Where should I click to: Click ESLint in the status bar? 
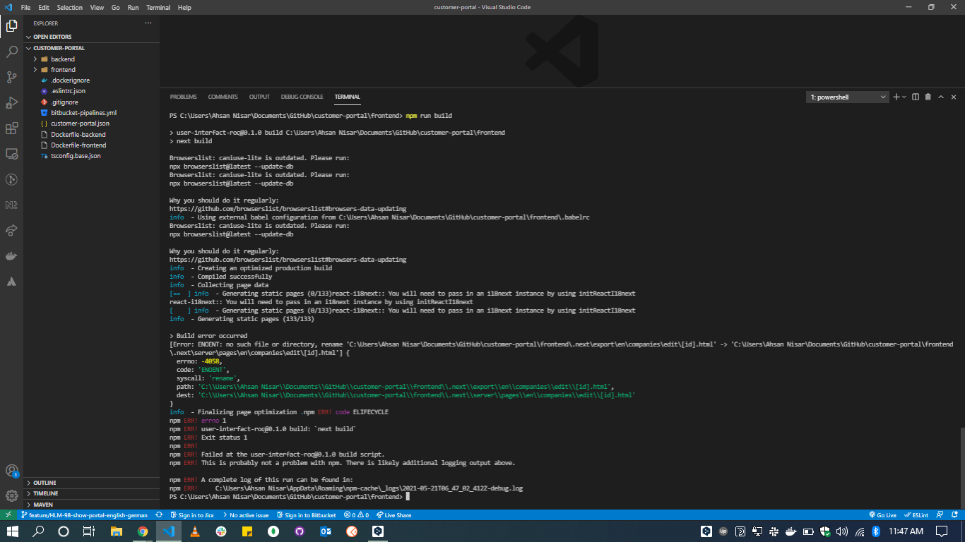tap(917, 515)
